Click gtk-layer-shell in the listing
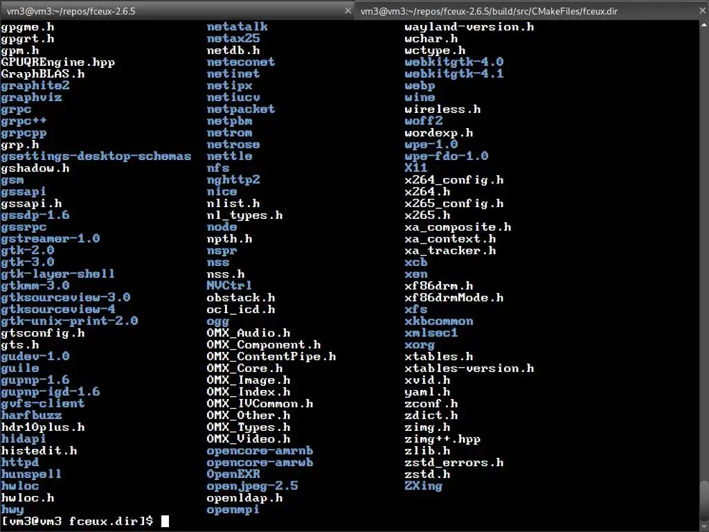Screen dimensions: 709x532 tap(58, 274)
